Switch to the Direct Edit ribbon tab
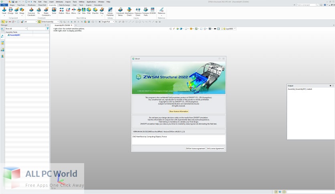The width and height of the screenshot is (335, 194). (42, 5)
